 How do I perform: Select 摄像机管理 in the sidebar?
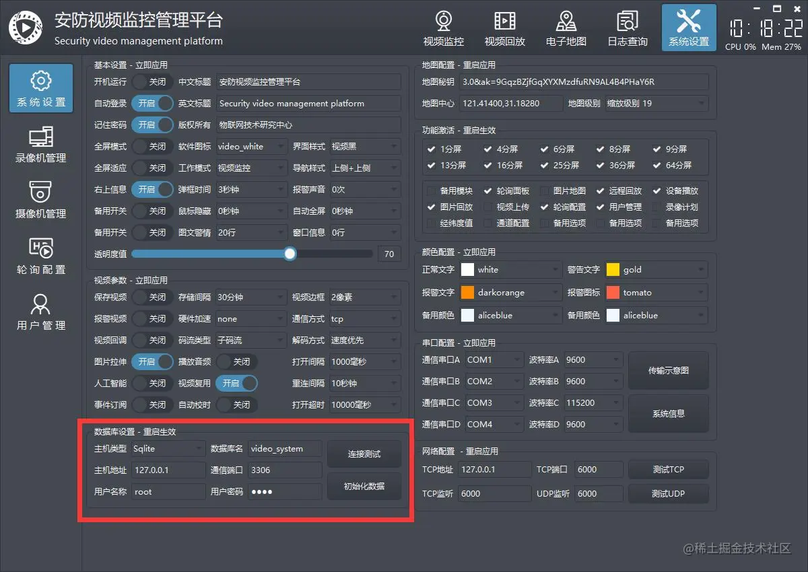coord(42,200)
